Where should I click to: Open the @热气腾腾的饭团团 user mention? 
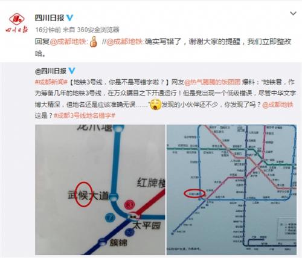(212, 82)
